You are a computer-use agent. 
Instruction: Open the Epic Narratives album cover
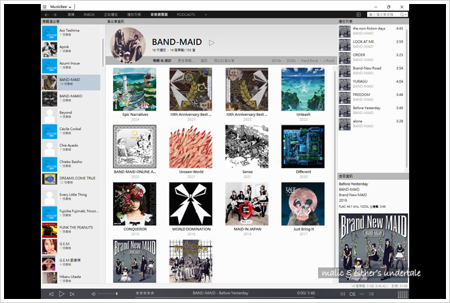pyautogui.click(x=135, y=89)
